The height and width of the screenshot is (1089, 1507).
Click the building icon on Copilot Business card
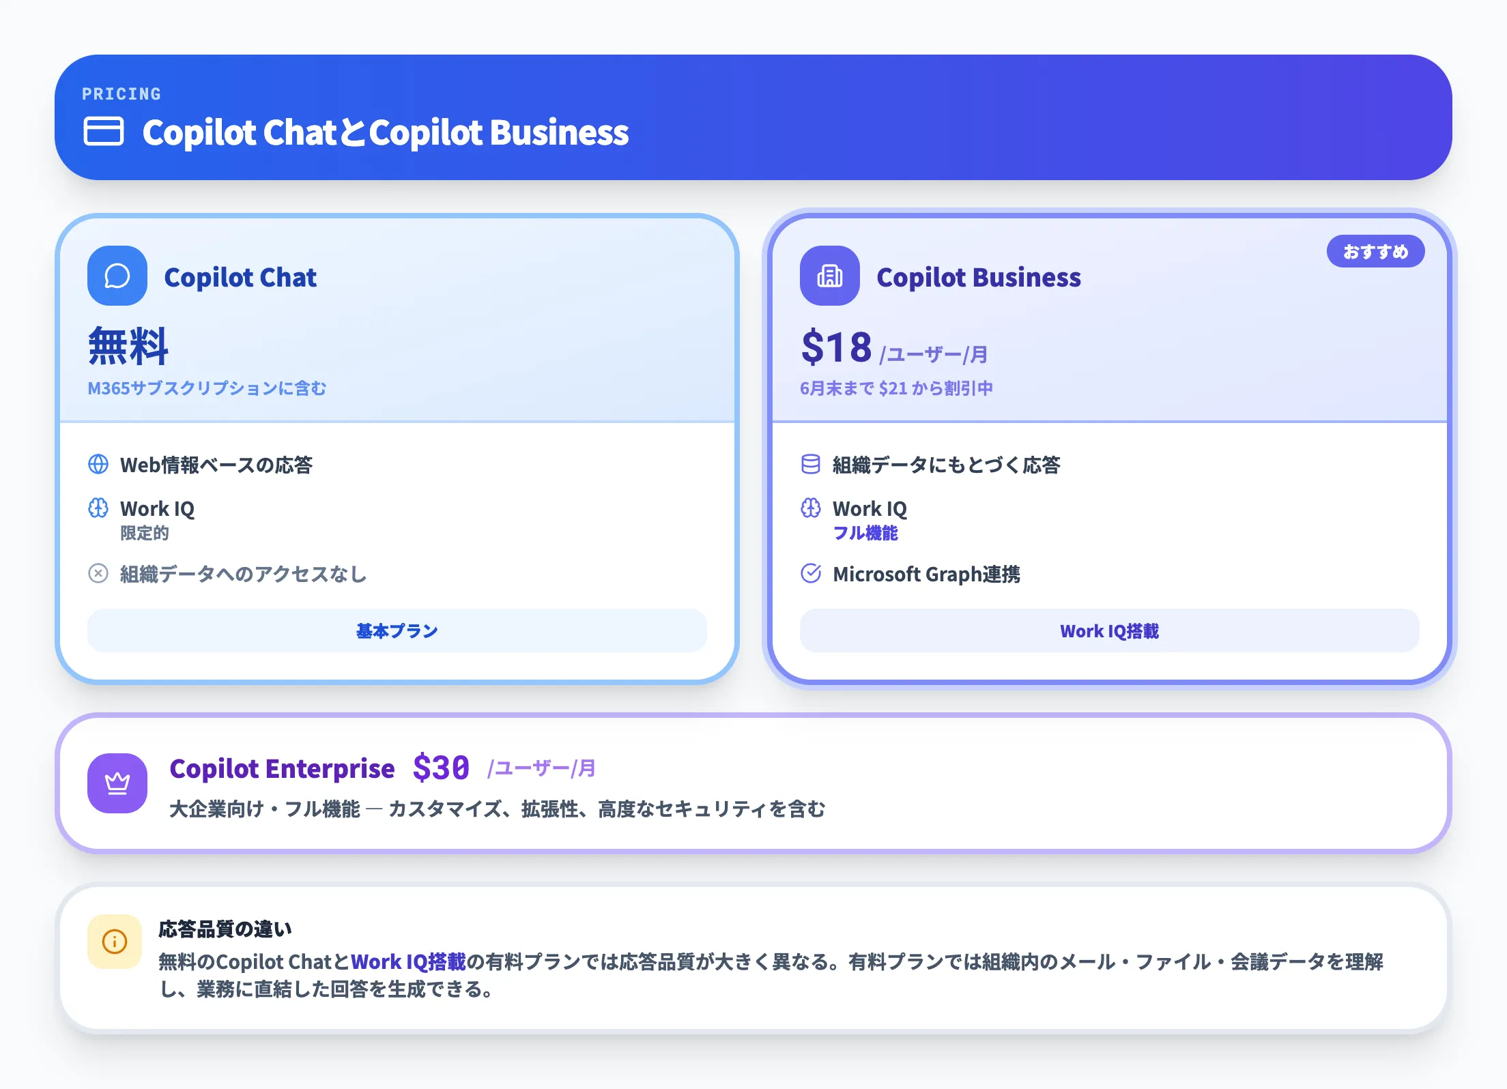coord(829,276)
